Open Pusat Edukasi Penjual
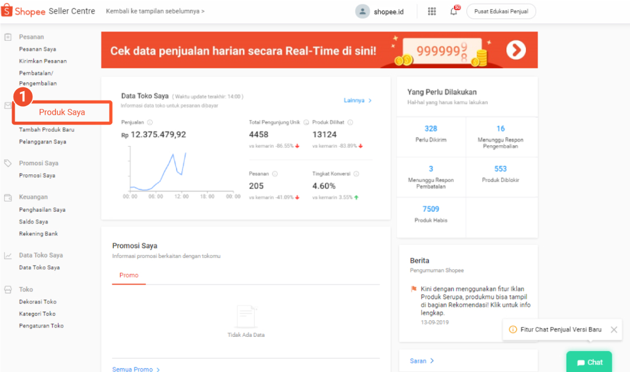Image resolution: width=630 pixels, height=372 pixels. pyautogui.click(x=501, y=11)
